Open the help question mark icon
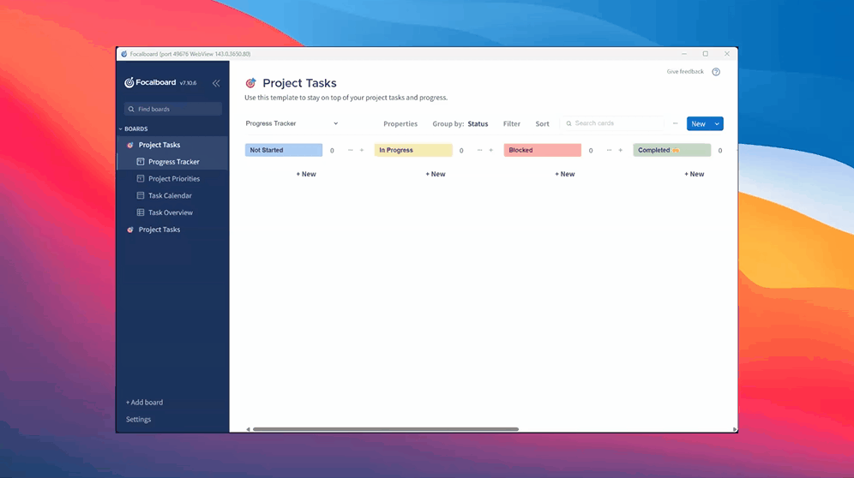The image size is (854, 478). pos(716,72)
